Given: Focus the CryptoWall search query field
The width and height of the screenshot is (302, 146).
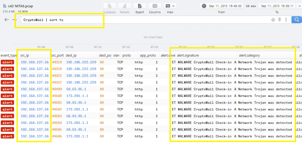Looking at the screenshot, I should [145, 20].
